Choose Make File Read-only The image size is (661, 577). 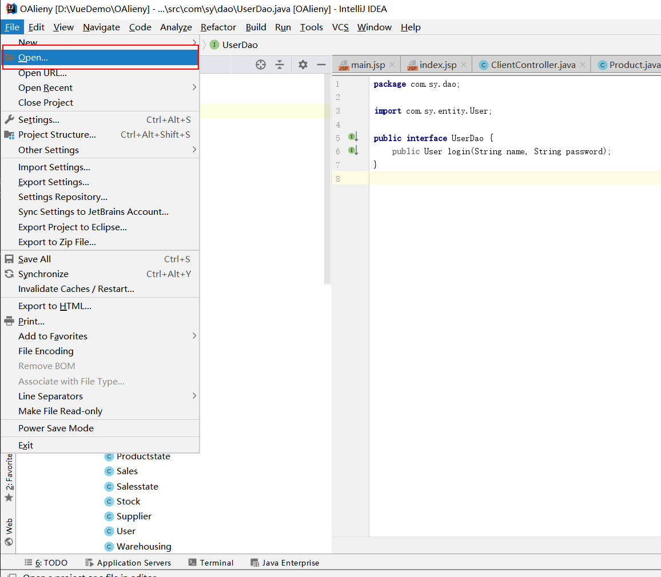point(100,411)
